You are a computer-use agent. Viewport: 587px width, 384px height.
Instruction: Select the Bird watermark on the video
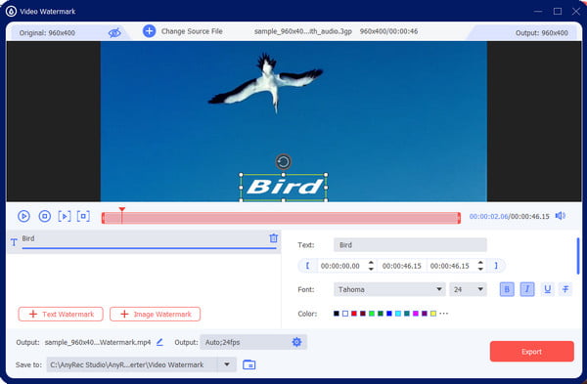[284, 188]
